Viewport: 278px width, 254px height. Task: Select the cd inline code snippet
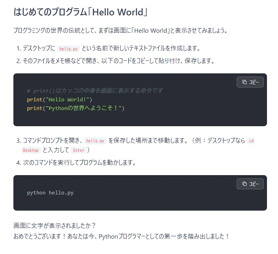click(251, 141)
